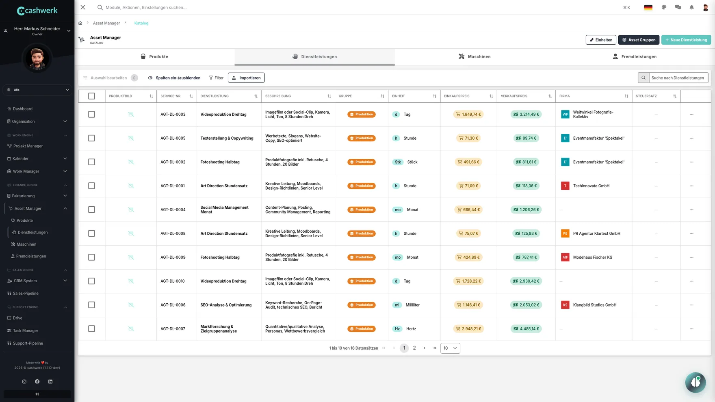Viewport: 715px width, 402px height.
Task: Click the Asset Manager breadcrumb link
Action: [106, 23]
